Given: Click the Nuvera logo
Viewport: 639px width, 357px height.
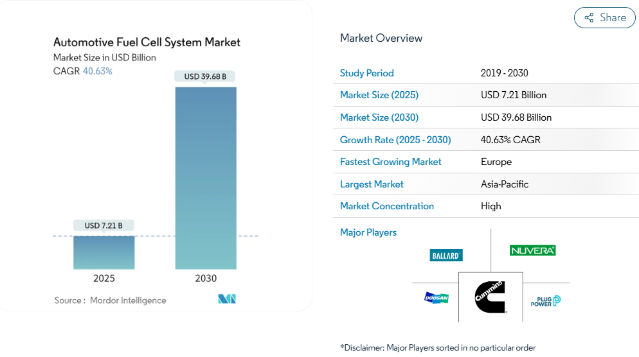Looking at the screenshot, I should (x=532, y=250).
